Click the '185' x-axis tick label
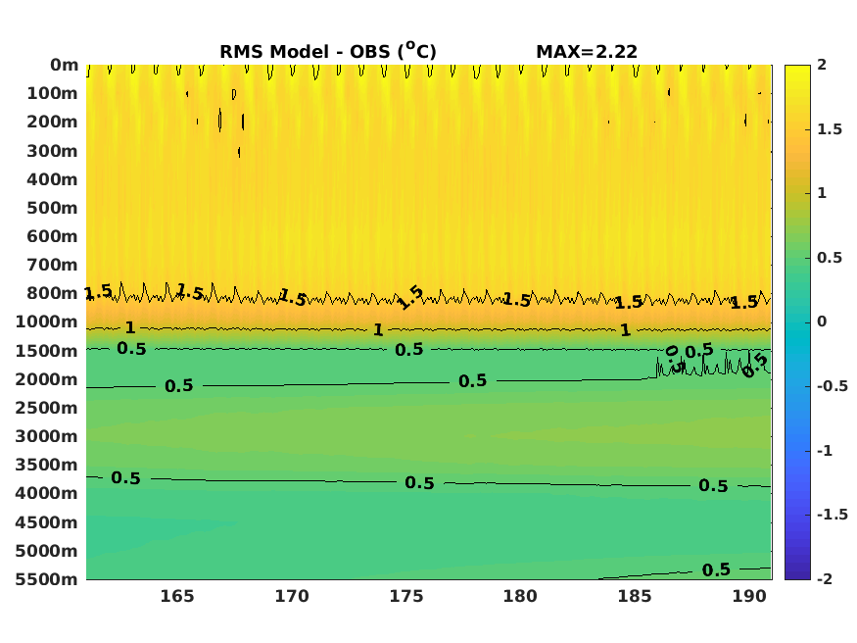Image resolution: width=857 pixels, height=643 pixels. pyautogui.click(x=635, y=596)
